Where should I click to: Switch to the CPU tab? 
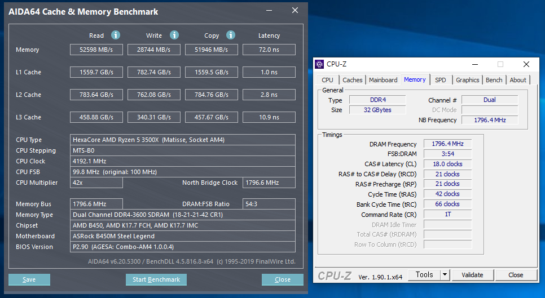(x=327, y=80)
